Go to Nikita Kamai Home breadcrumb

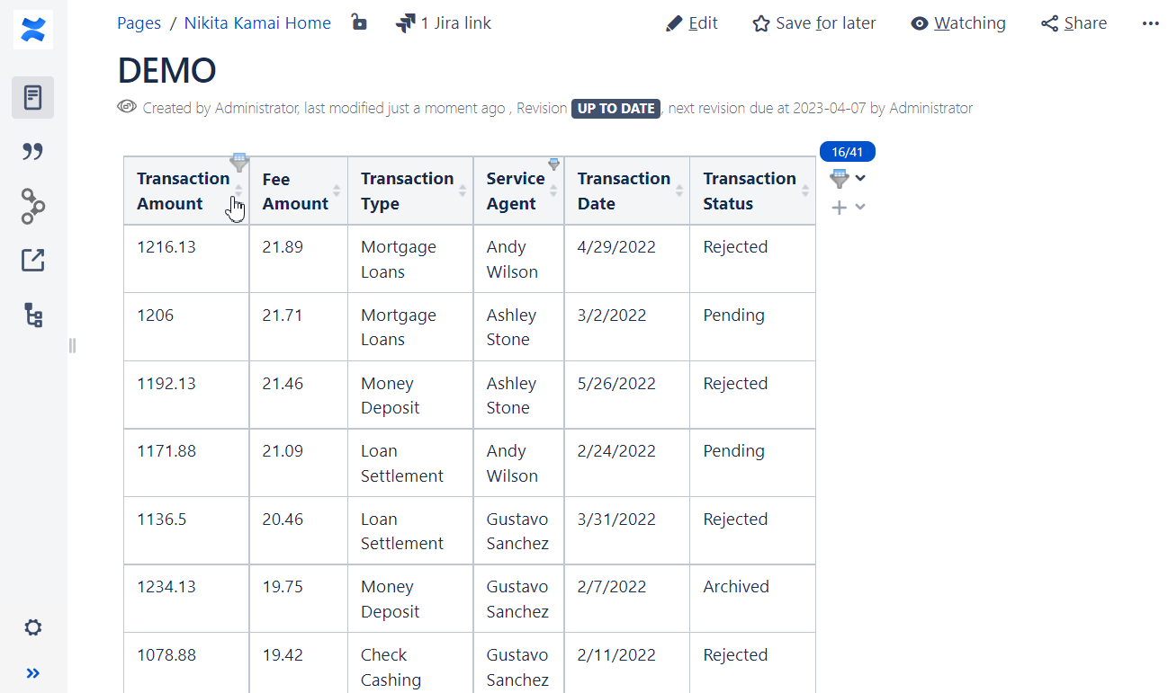pos(257,23)
